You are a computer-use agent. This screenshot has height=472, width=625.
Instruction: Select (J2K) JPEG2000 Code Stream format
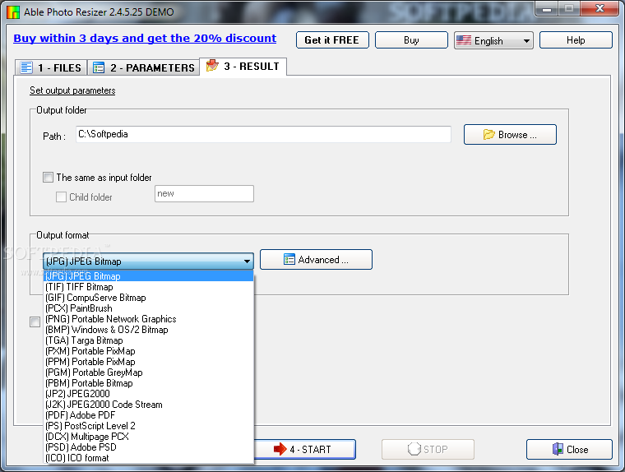[x=148, y=405]
